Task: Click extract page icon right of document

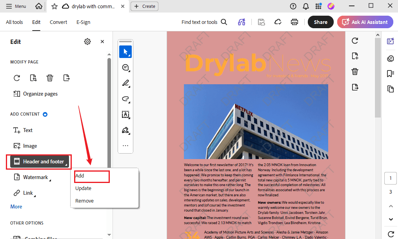Action: coord(355,87)
